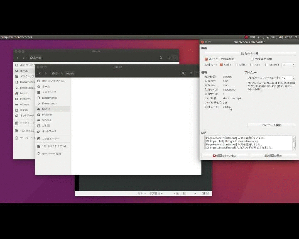Viewport: 299px width, 239px height.
Task: Switch Music window to list view
Action: click(191, 73)
